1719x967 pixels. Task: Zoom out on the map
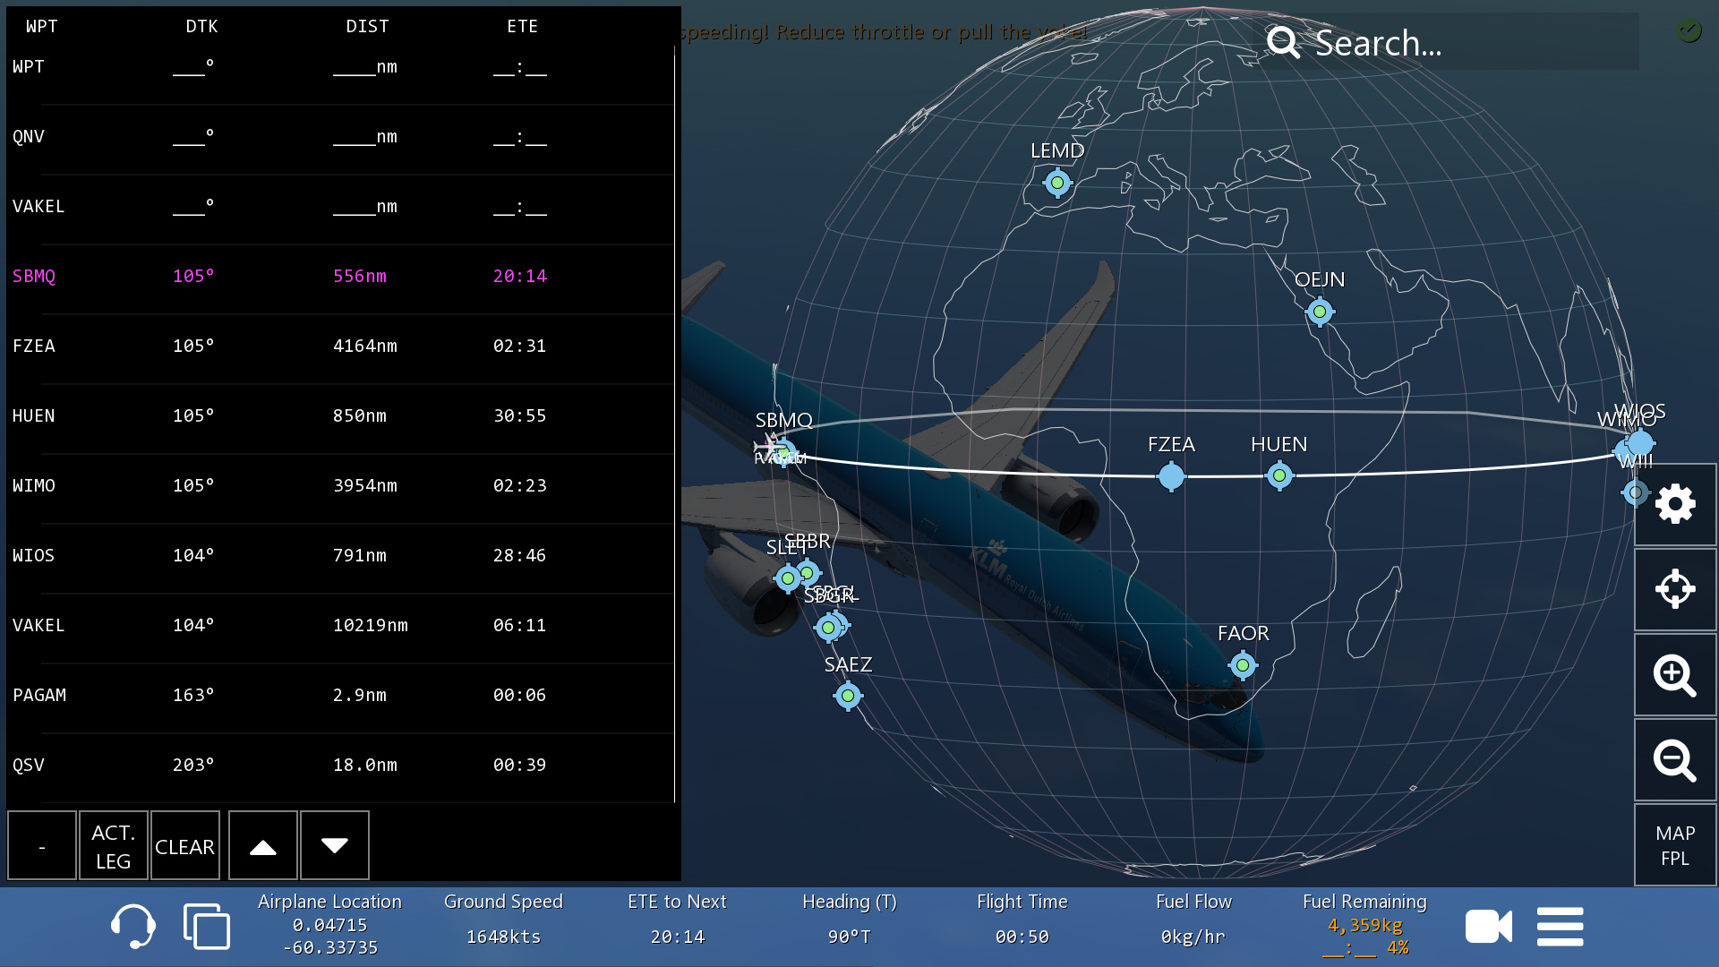coord(1674,760)
